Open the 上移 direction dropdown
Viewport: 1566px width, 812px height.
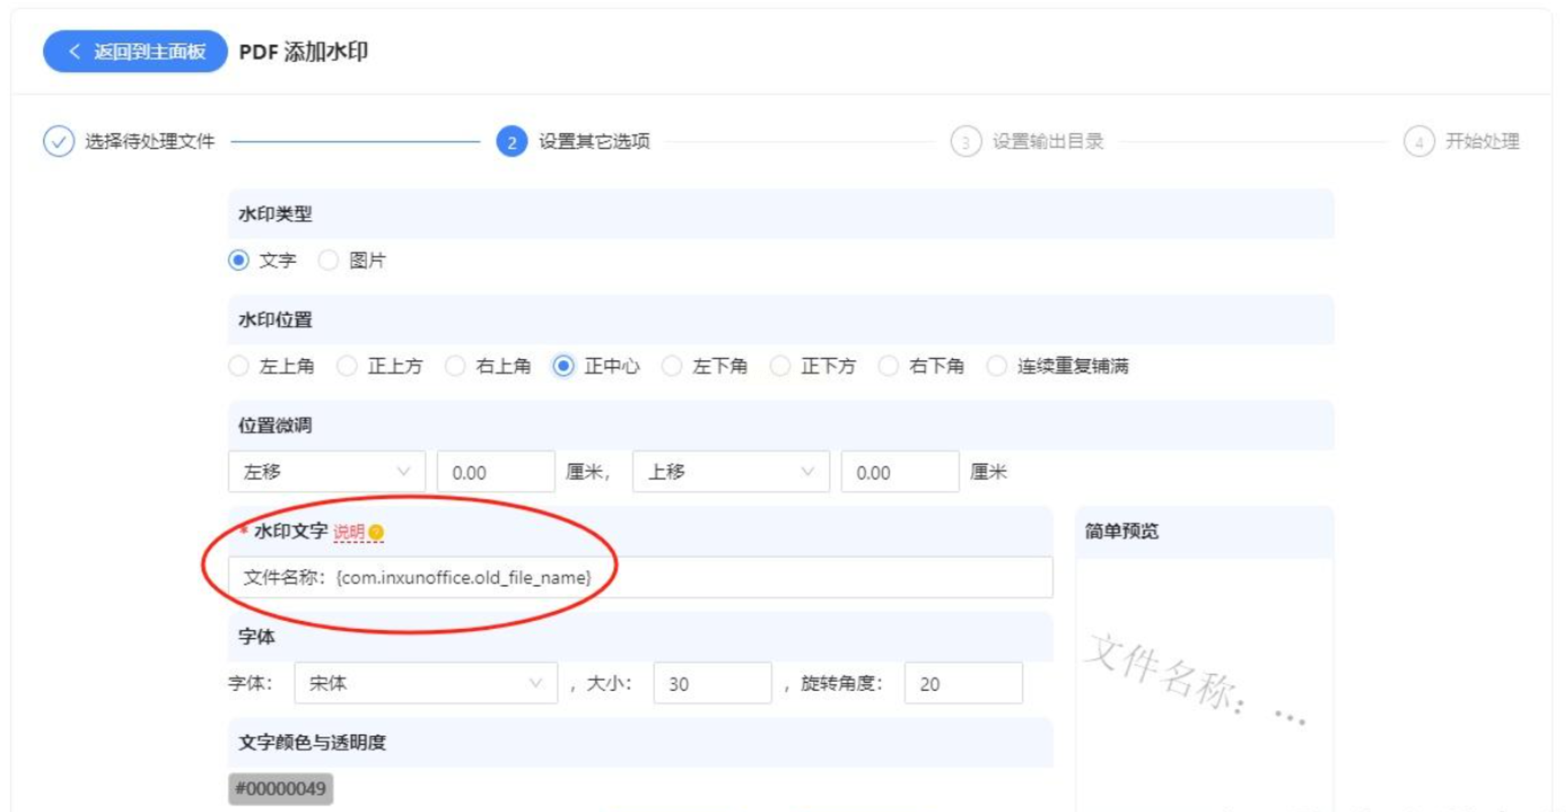pos(730,472)
